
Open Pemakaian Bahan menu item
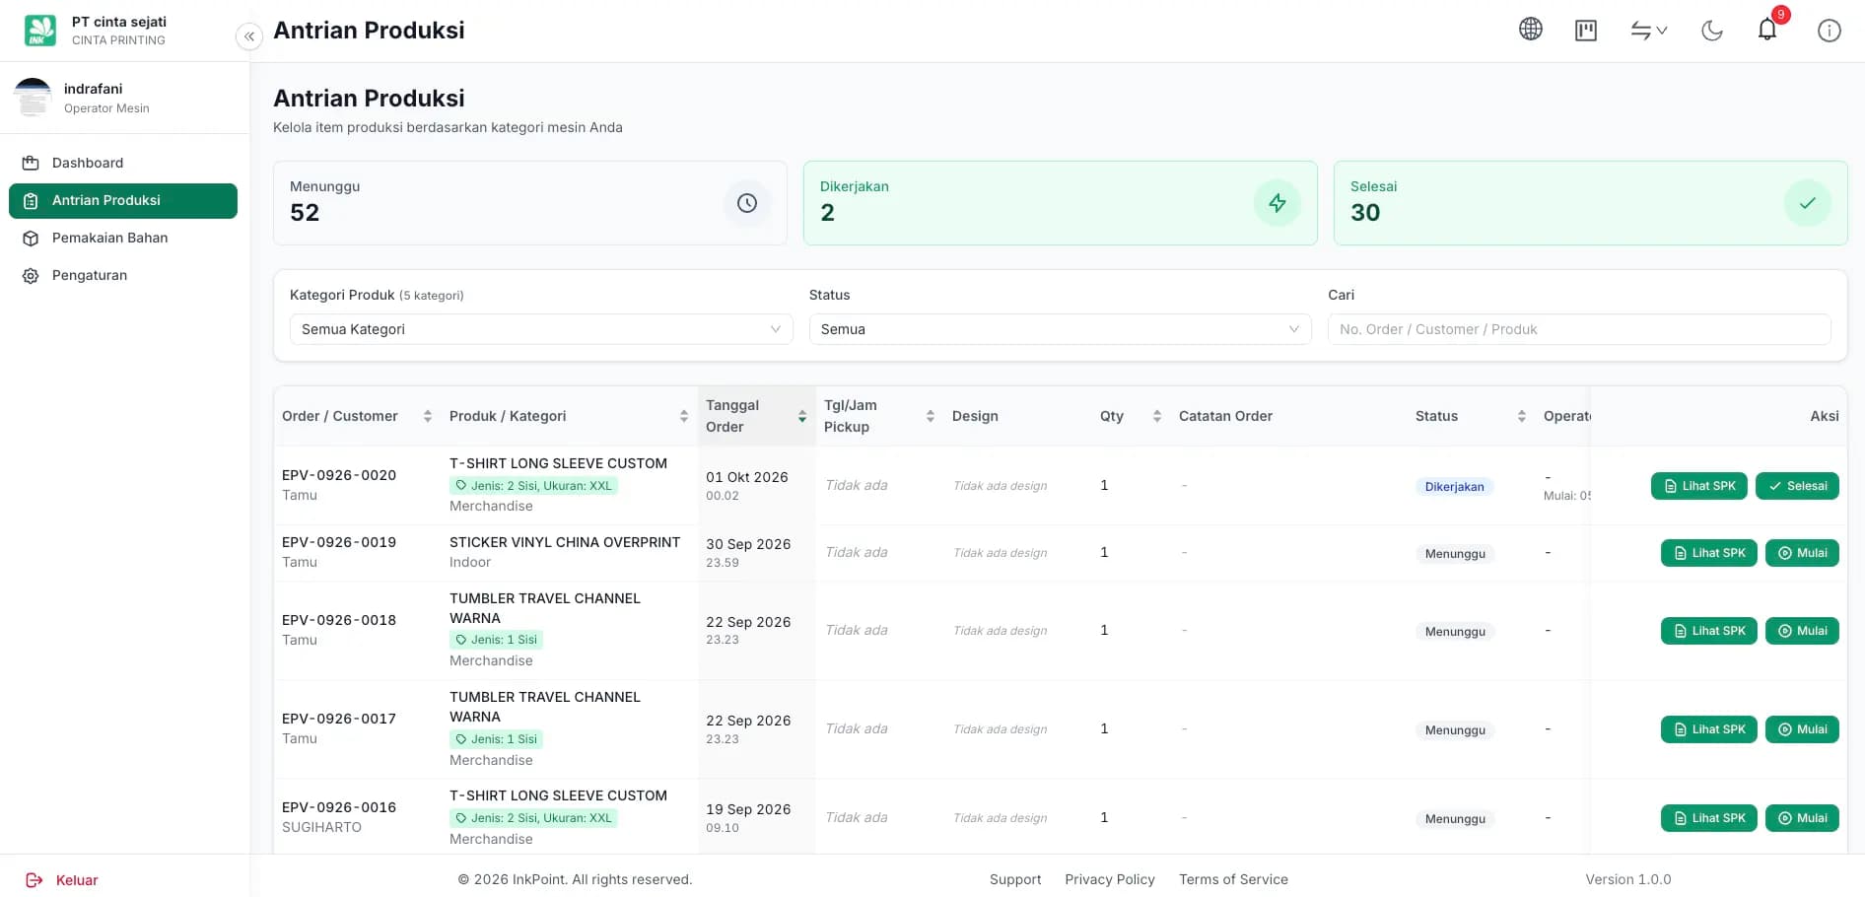123,238
